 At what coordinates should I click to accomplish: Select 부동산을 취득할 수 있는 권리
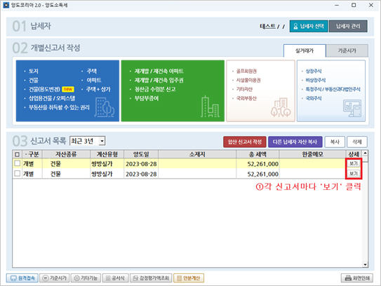coord(59,107)
